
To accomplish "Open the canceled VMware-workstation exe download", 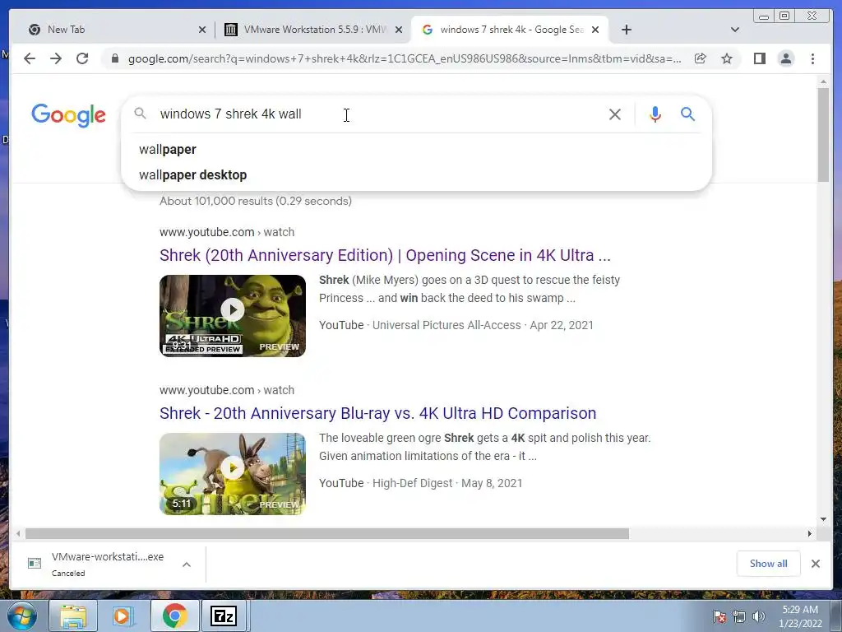I will click(x=95, y=564).
